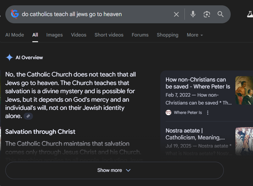253x186 pixels.
Task: Expand the More search filters dropdown
Action: coord(195,35)
